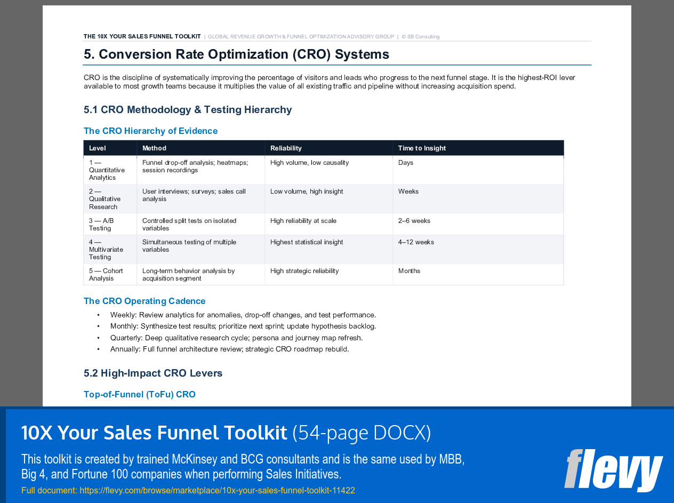Click the 'Months' cell in Cohort Analysis row
The width and height of the screenshot is (674, 503).
(x=408, y=271)
